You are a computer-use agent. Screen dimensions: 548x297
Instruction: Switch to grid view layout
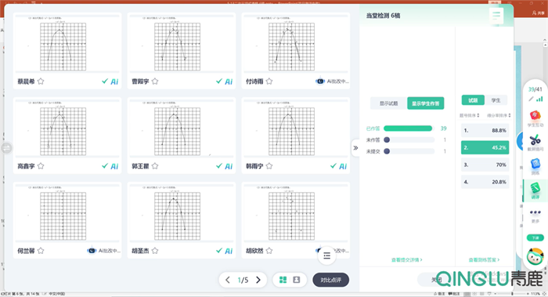(x=283, y=280)
